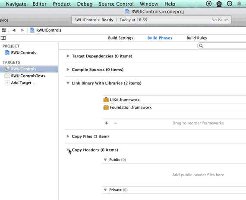Viewport: 246px width, 200px height.
Task: Expand Compile Sources section
Action: [68, 70]
